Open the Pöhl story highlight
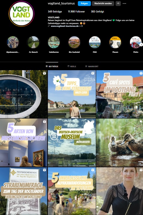Screen dimensions: 143x215 (x=95, y=42)
